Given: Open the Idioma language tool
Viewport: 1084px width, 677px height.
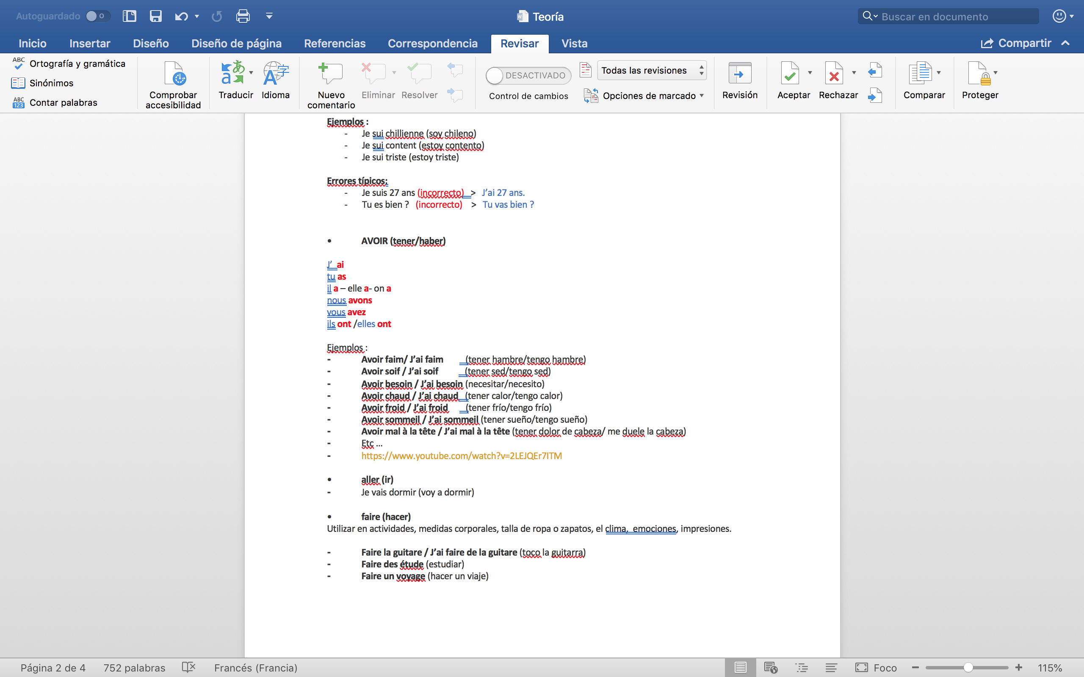Looking at the screenshot, I should [275, 73].
